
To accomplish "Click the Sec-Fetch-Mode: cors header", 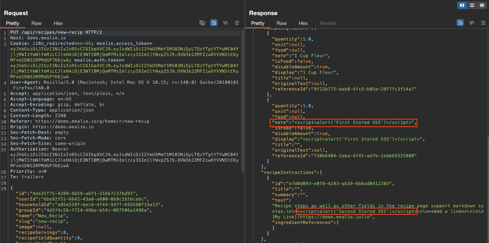I will tap(38, 138).
